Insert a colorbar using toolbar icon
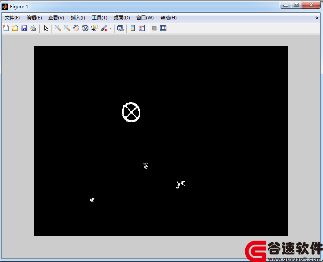 133,28
